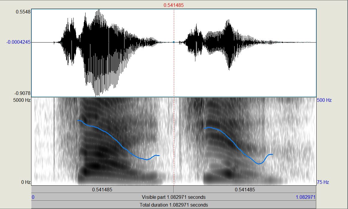This screenshot has width=348, height=209.
Task: Click the -0.0004245 amplitude value label
Action: pyautogui.click(x=19, y=42)
